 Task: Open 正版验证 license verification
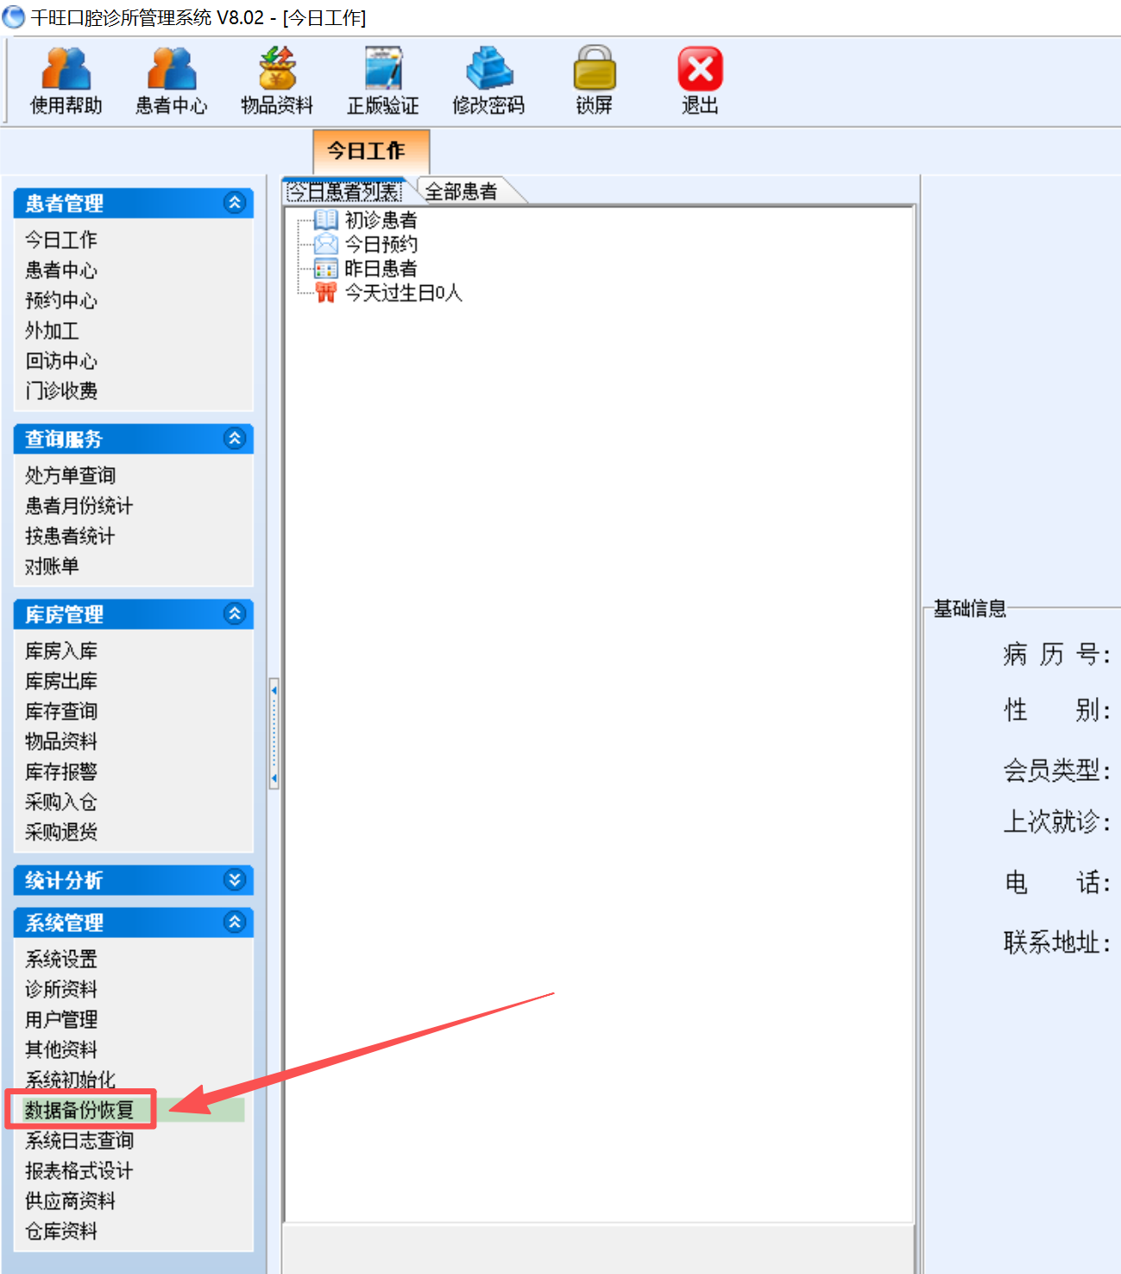[382, 79]
